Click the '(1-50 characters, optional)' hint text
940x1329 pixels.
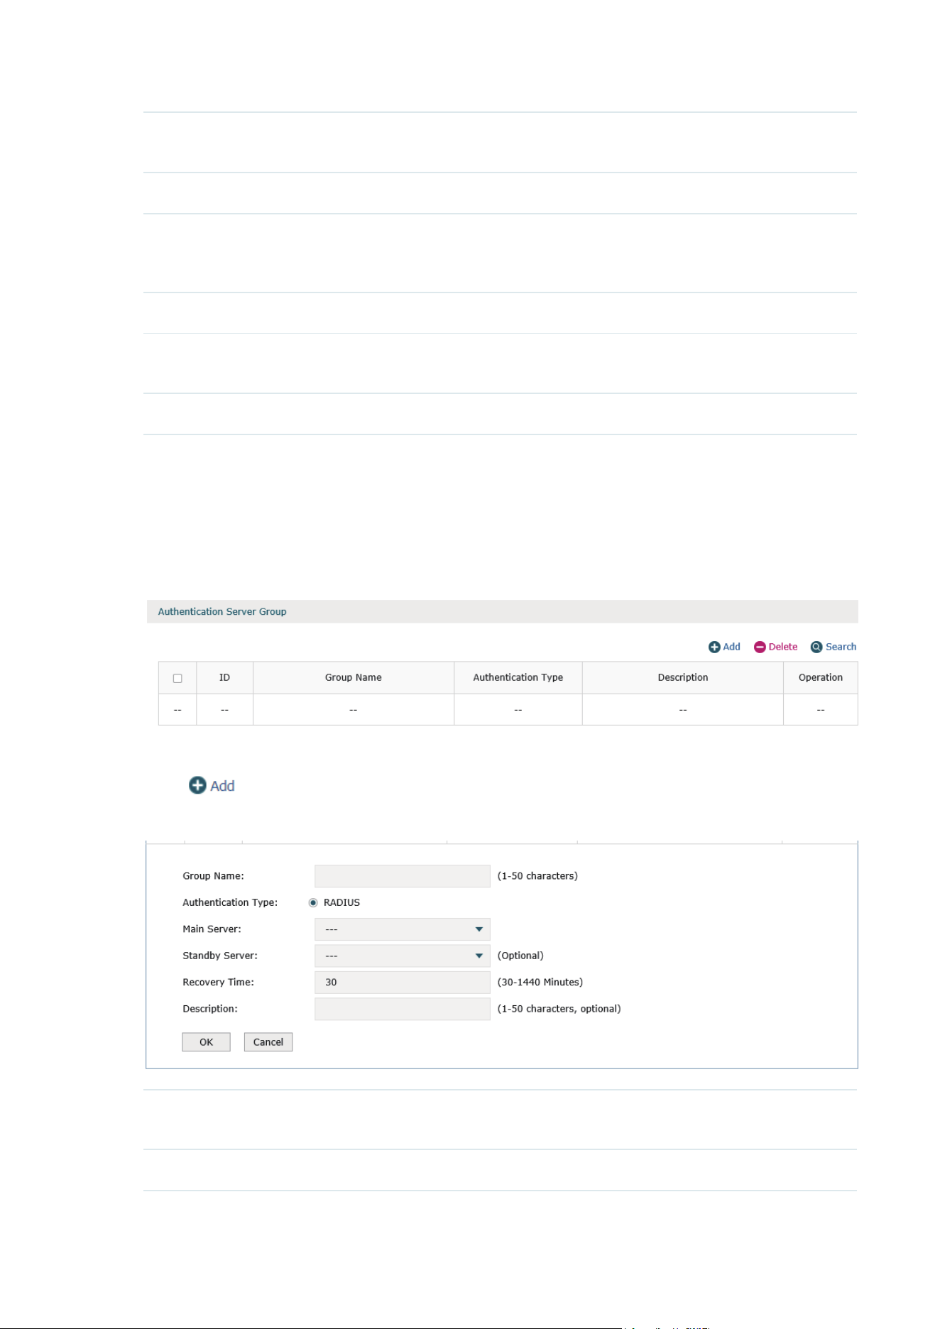coord(559,1009)
